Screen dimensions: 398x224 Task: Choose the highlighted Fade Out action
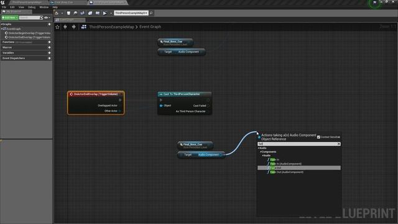tap(299, 168)
